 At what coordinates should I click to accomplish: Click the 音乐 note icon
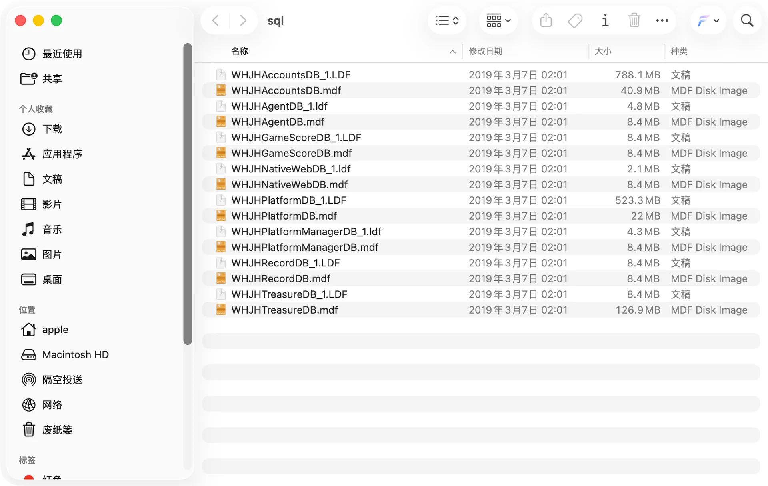pyautogui.click(x=28, y=229)
